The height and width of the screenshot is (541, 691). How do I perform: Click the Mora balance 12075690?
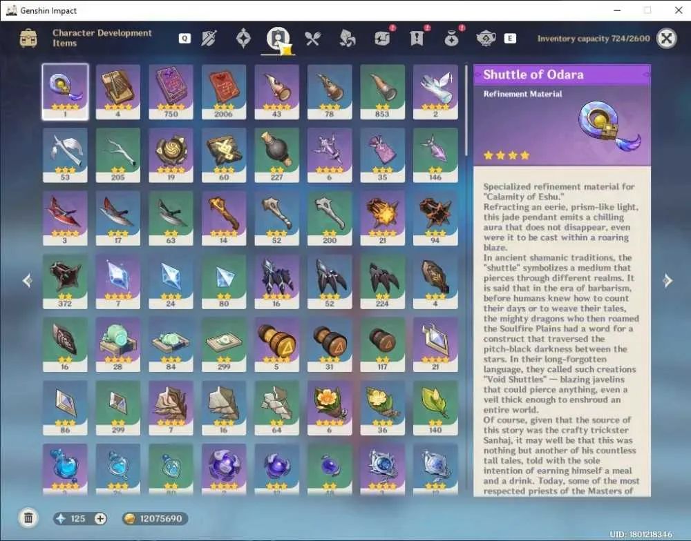(x=155, y=518)
